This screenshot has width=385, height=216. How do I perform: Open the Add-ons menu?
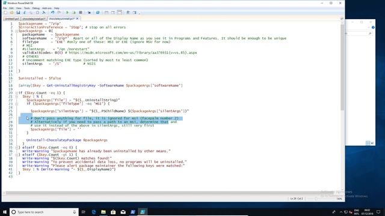(x=47, y=8)
